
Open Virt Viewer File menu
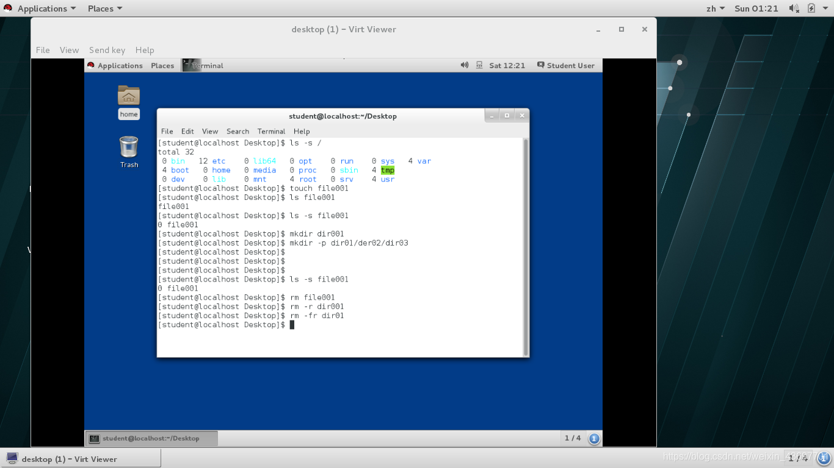click(43, 50)
